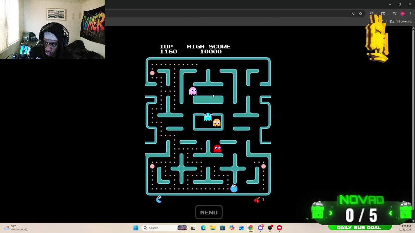
Task: Click the bottom-right power pellet
Action: click(263, 166)
